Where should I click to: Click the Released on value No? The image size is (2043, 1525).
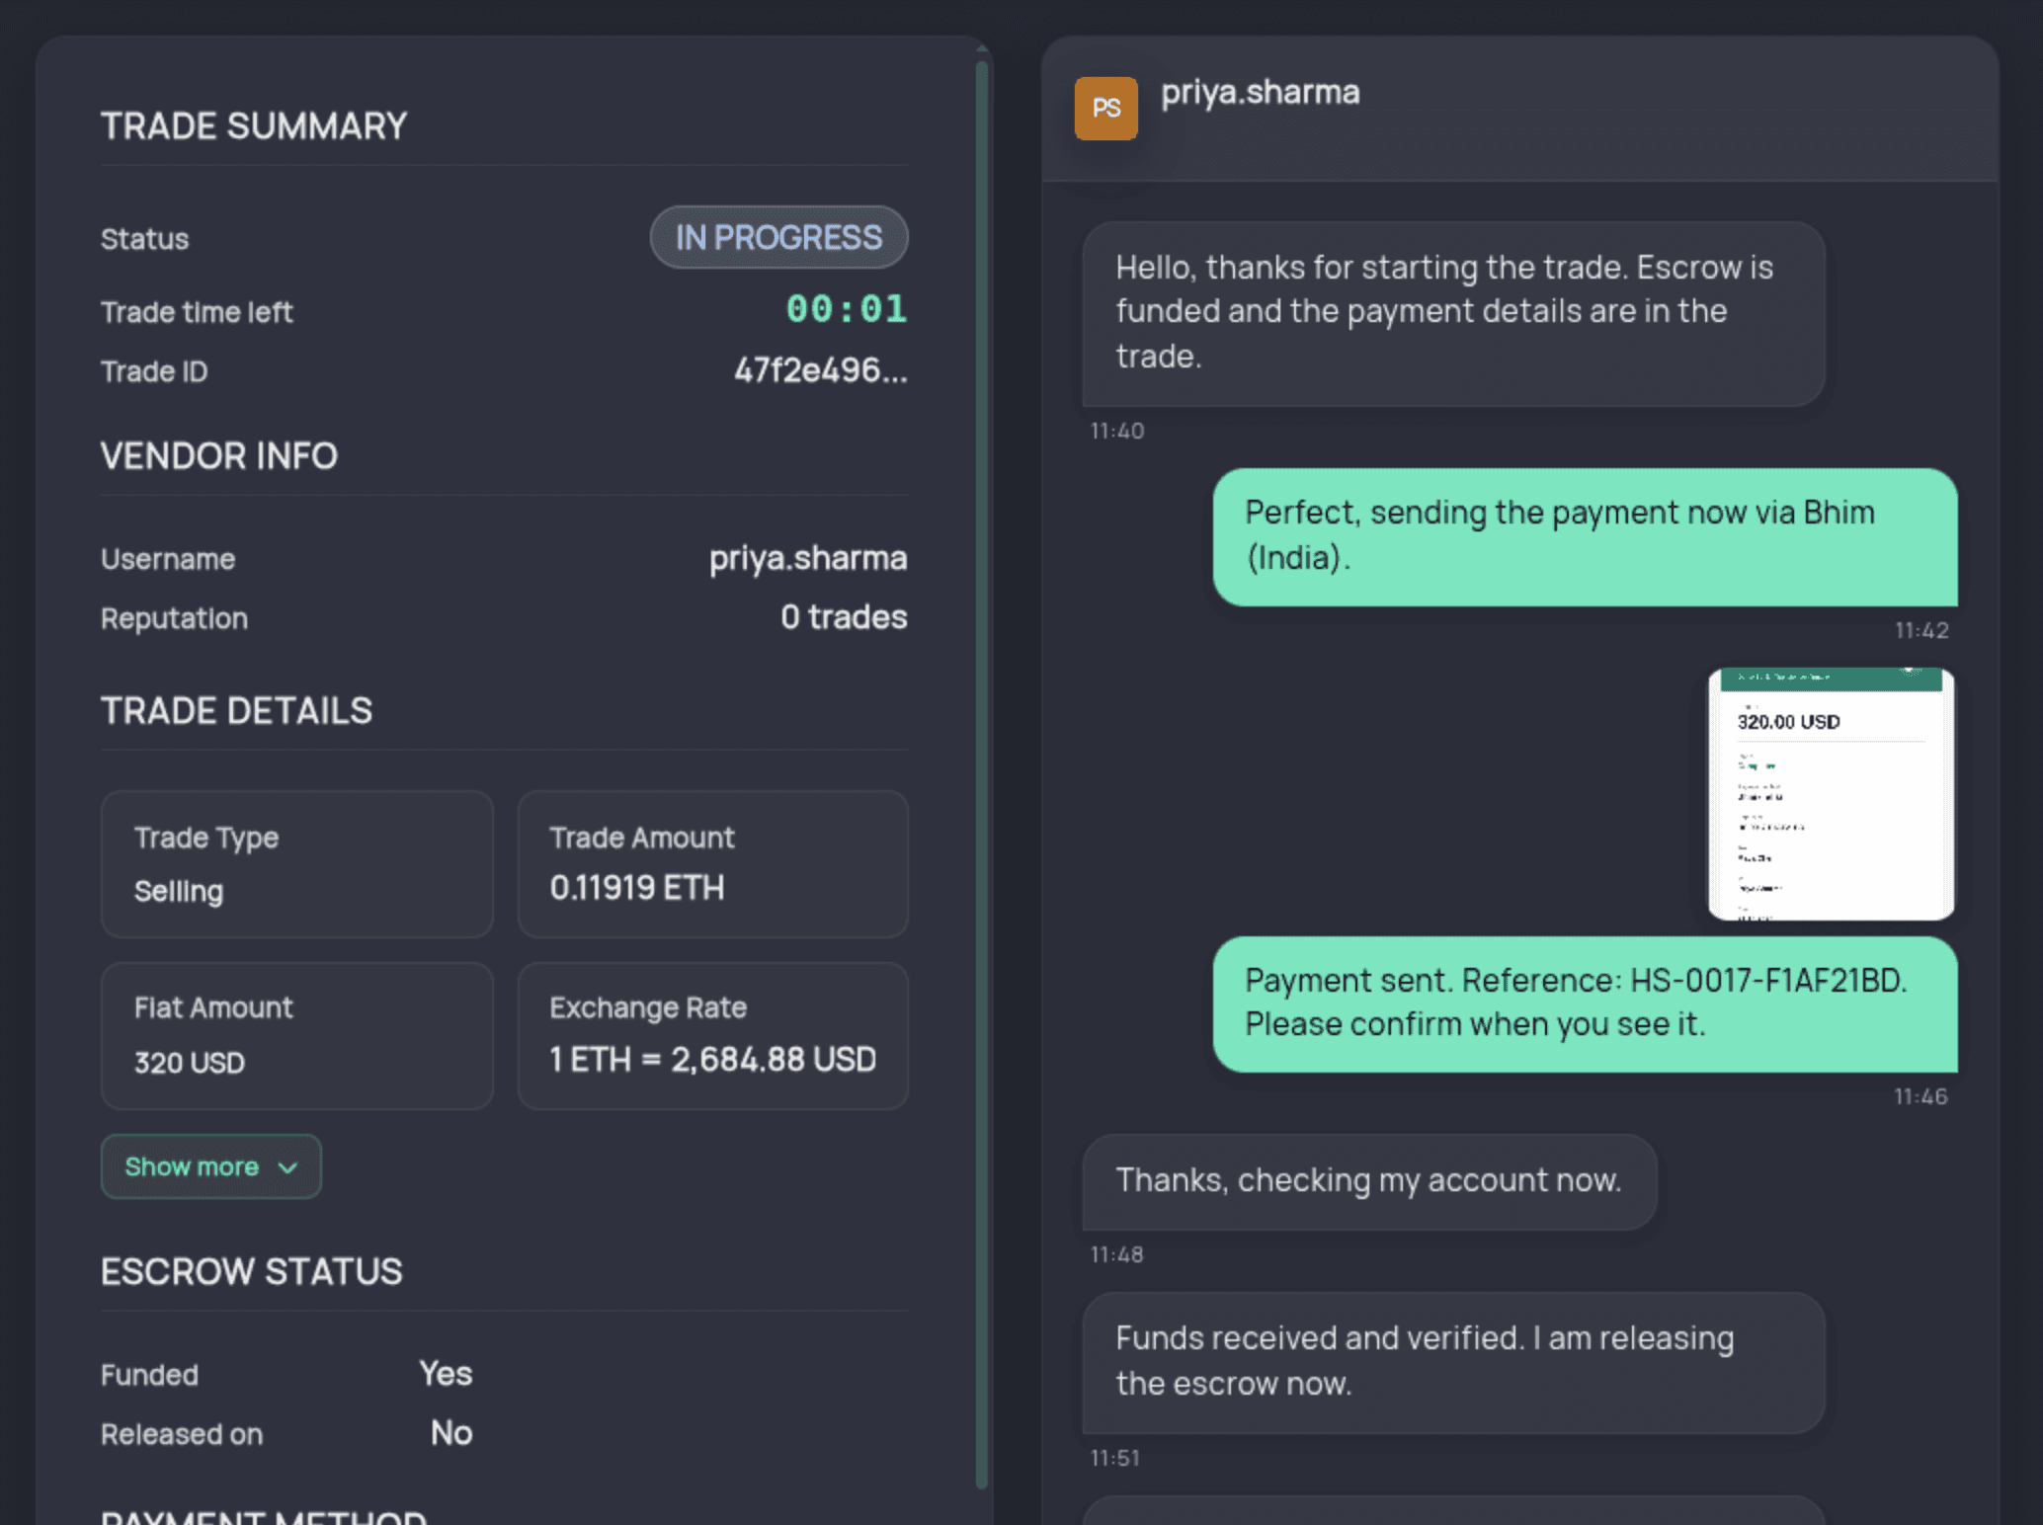(451, 1432)
